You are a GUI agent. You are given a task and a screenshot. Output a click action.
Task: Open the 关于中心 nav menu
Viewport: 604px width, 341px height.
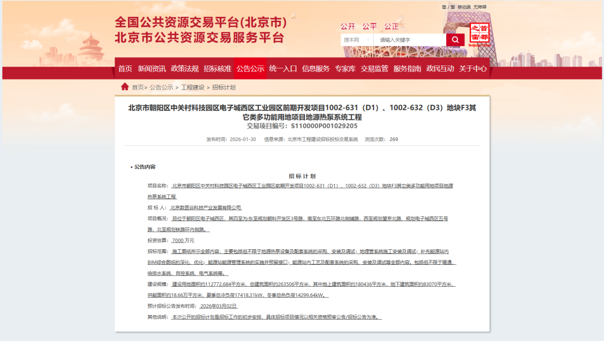473,69
